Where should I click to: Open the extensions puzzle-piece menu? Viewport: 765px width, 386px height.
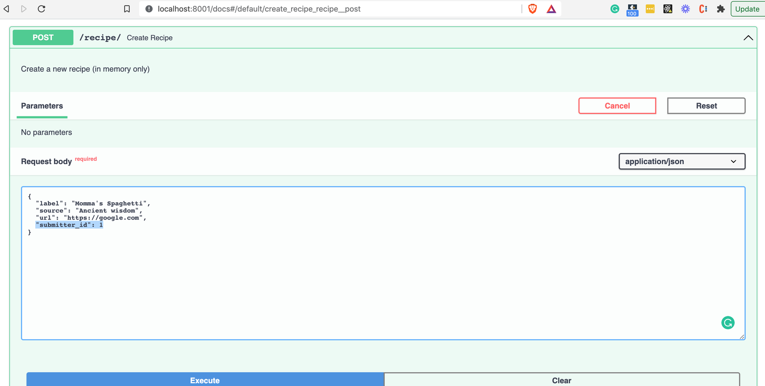click(x=721, y=9)
